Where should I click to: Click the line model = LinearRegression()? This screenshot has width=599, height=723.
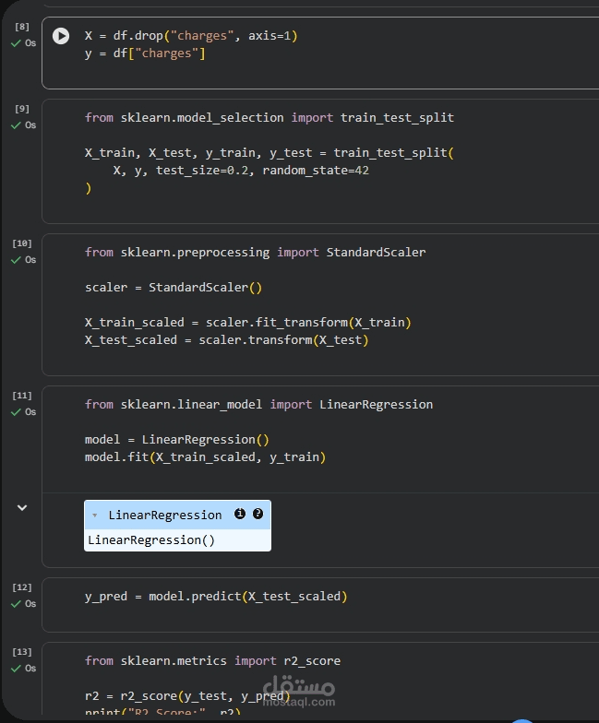[x=177, y=440]
